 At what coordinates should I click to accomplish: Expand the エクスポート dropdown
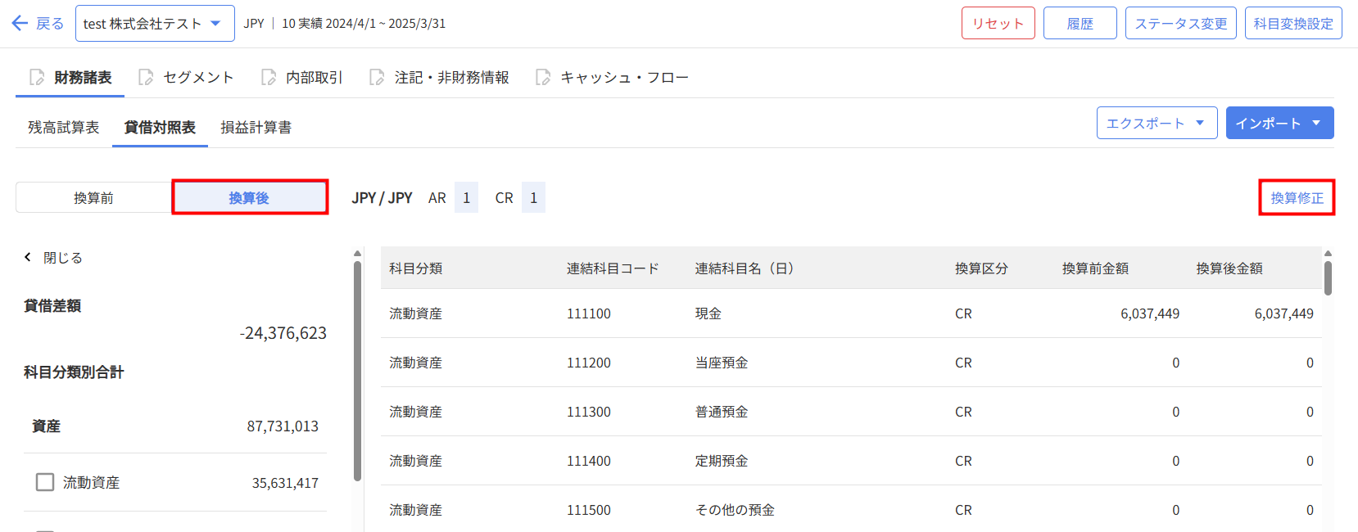1156,123
